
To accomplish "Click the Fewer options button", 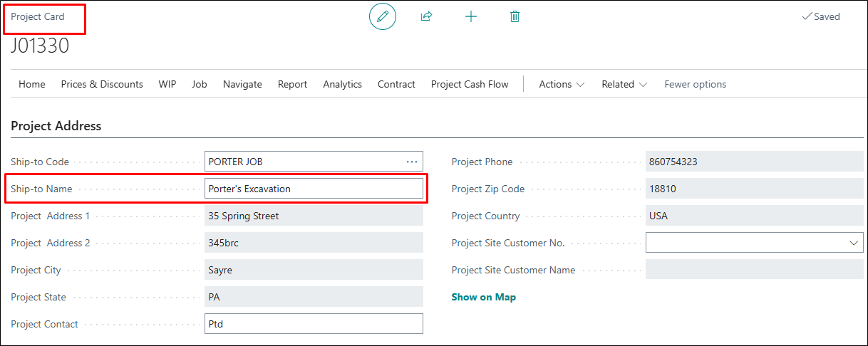I will [695, 84].
